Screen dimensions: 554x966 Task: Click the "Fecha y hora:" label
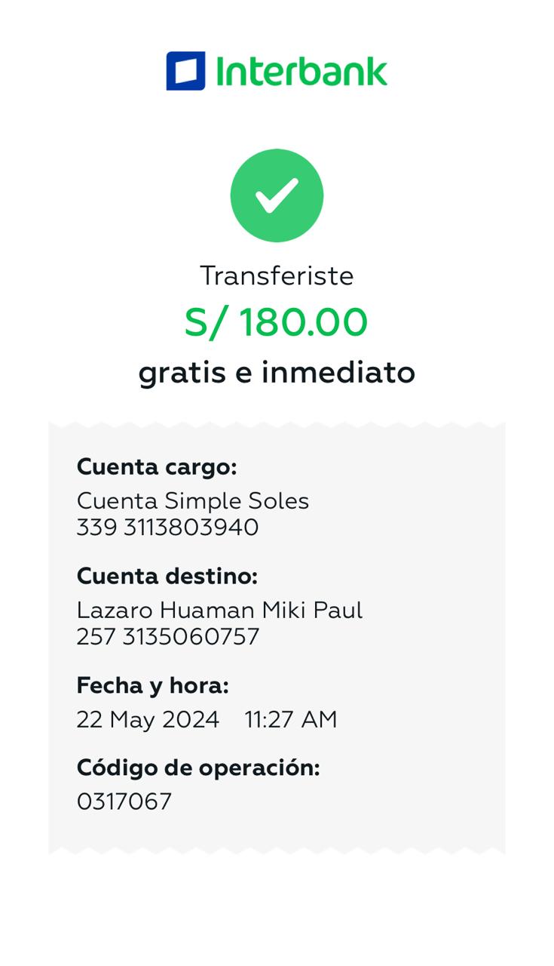(x=152, y=686)
